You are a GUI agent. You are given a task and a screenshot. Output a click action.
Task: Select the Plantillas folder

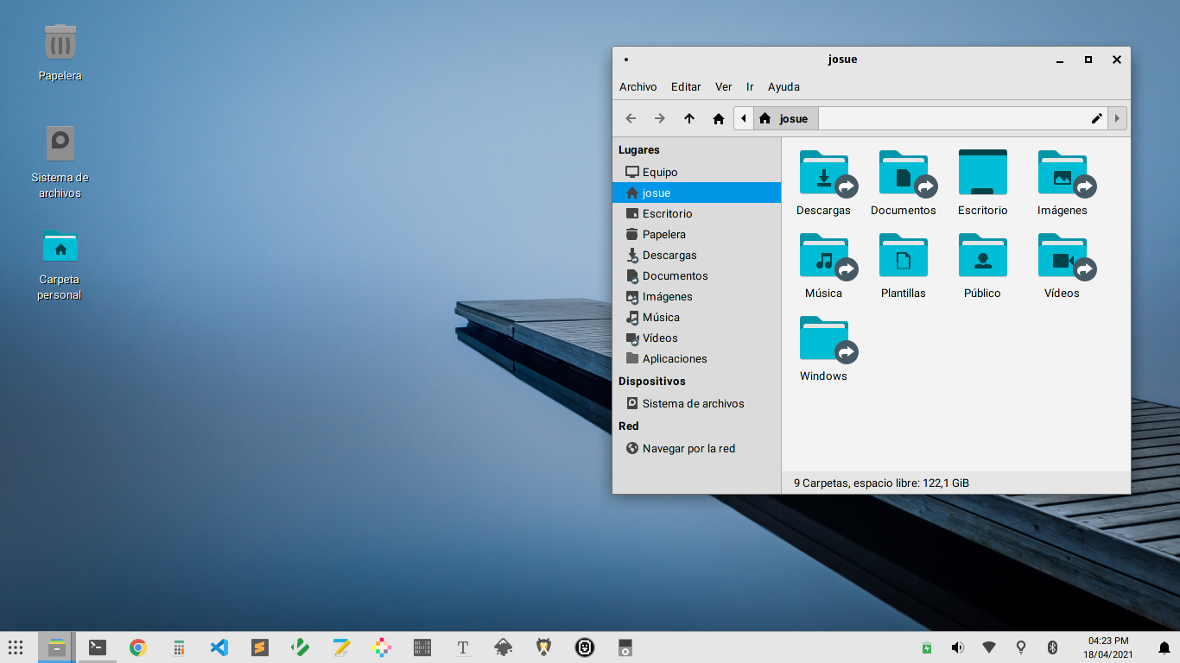click(x=904, y=256)
